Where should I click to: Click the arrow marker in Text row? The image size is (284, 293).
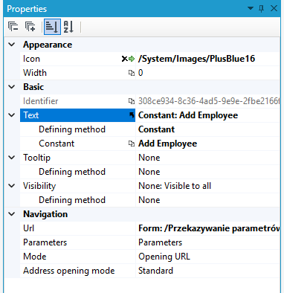click(x=132, y=115)
